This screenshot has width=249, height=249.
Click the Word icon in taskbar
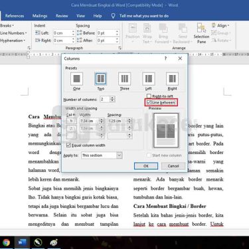pyautogui.click(x=22, y=242)
